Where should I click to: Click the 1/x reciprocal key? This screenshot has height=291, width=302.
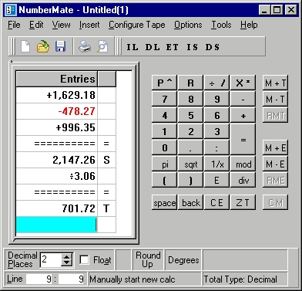click(216, 164)
